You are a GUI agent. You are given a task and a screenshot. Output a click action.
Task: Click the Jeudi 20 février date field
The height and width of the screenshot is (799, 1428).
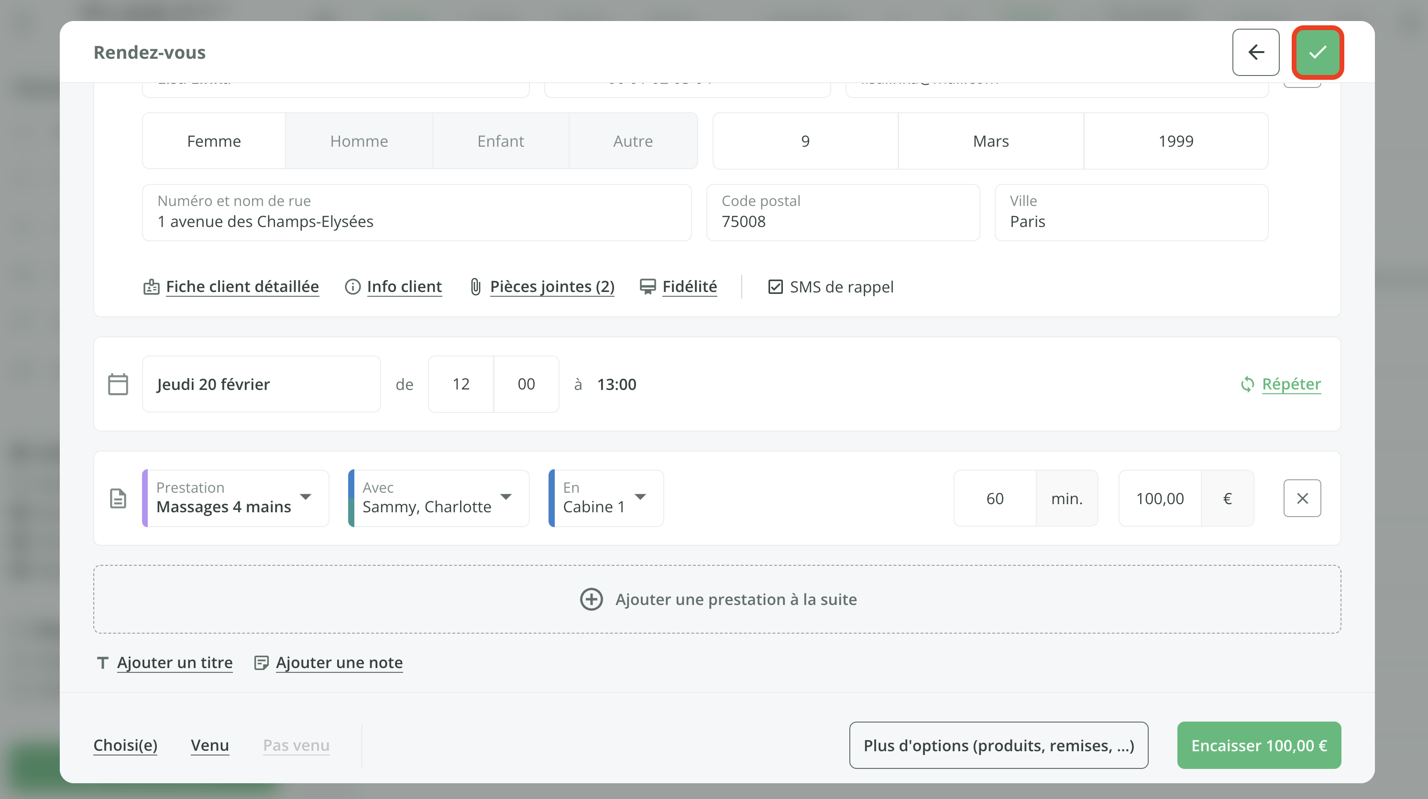coord(261,384)
